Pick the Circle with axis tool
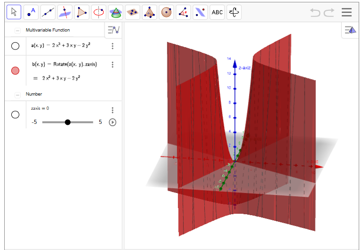The height and width of the screenshot is (250, 362). (98, 12)
